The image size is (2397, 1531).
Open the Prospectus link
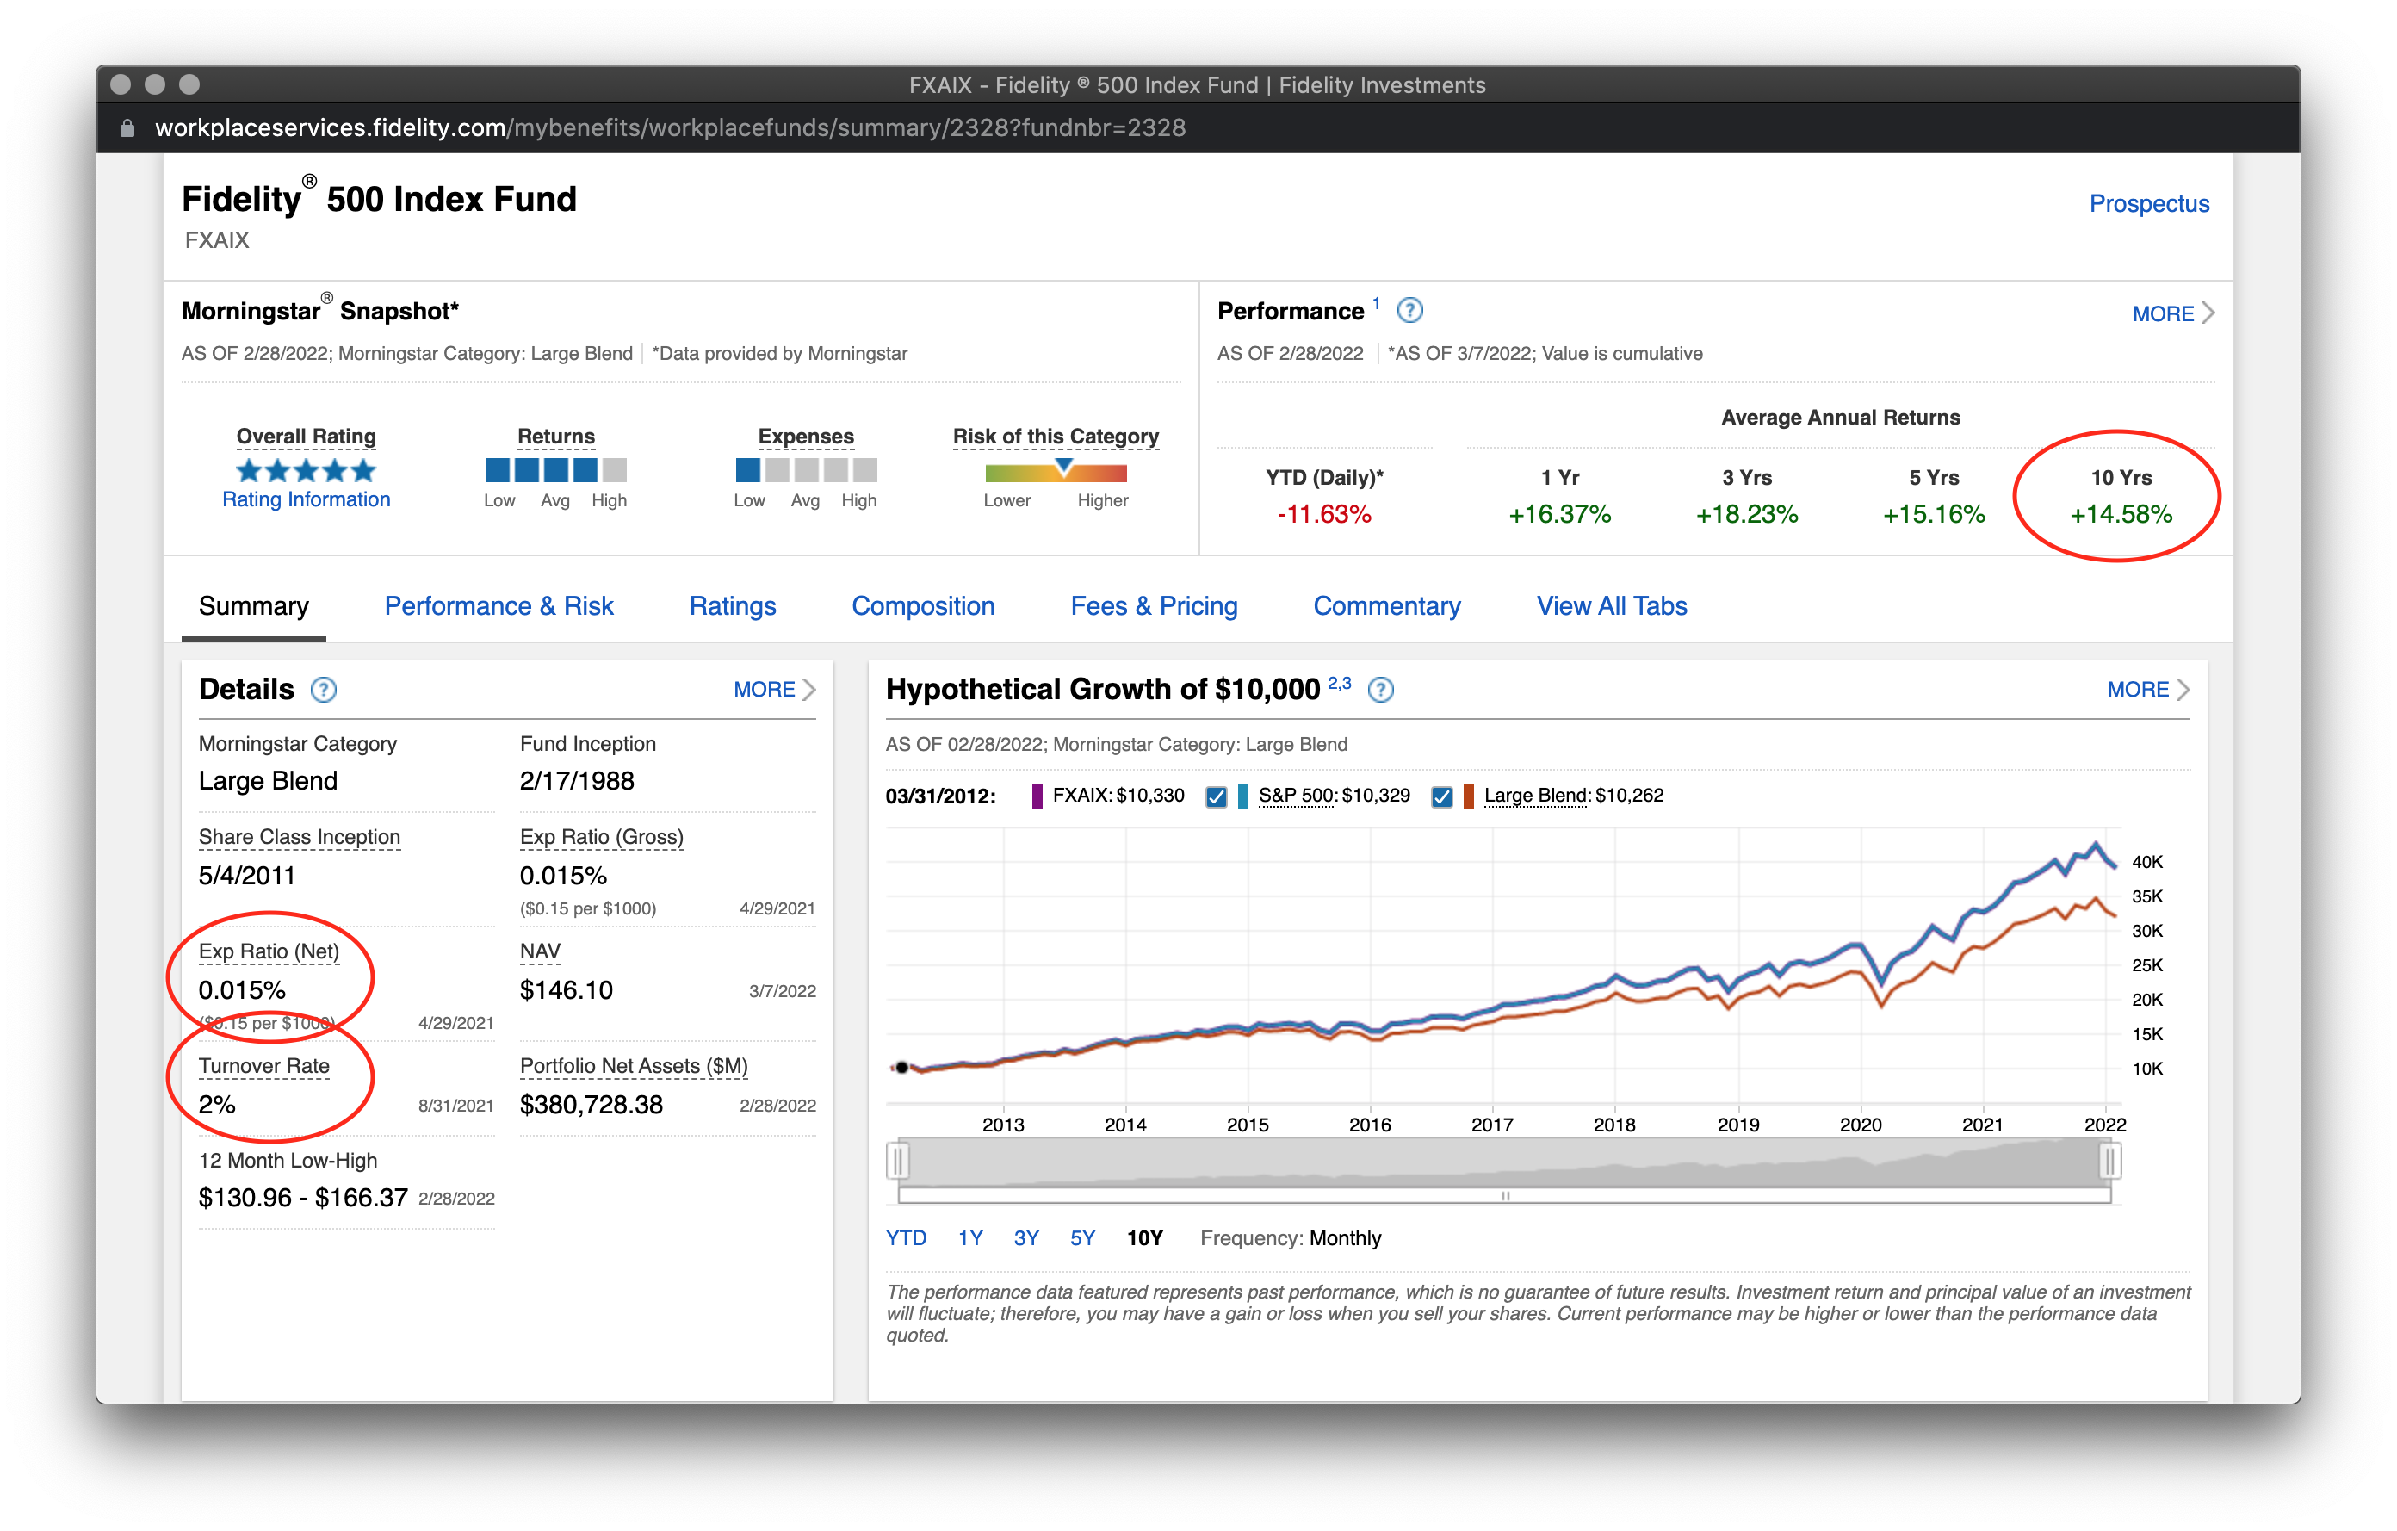(x=2148, y=204)
